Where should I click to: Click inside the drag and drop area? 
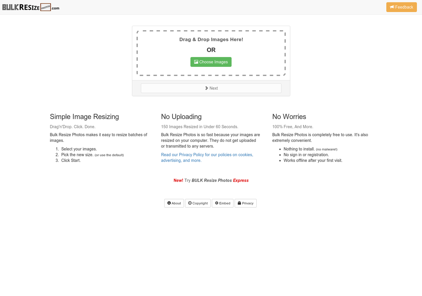(x=211, y=53)
